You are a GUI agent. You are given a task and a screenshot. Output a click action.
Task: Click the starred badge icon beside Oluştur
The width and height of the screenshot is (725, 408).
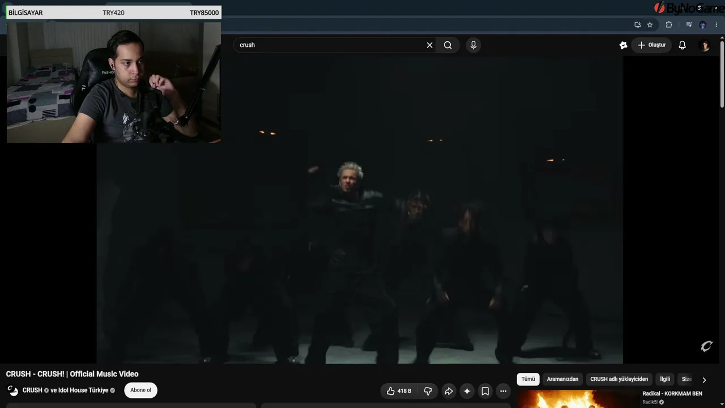pyautogui.click(x=624, y=45)
